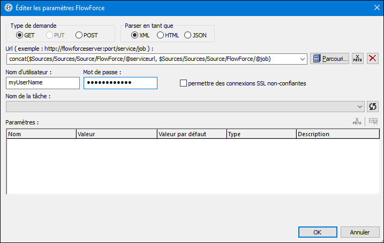Click the delete parameter icon above the table
The image size is (384, 243).
click(373, 122)
